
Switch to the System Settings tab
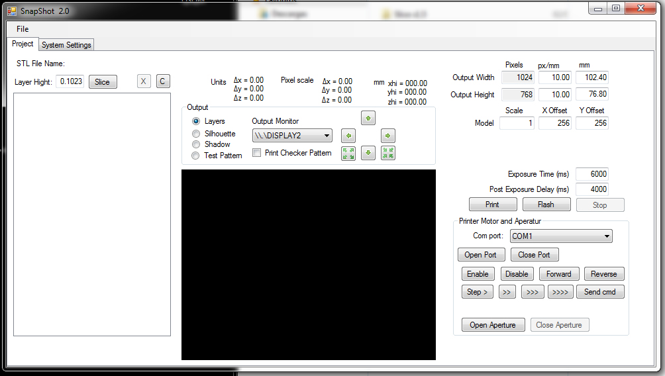pyautogui.click(x=66, y=45)
